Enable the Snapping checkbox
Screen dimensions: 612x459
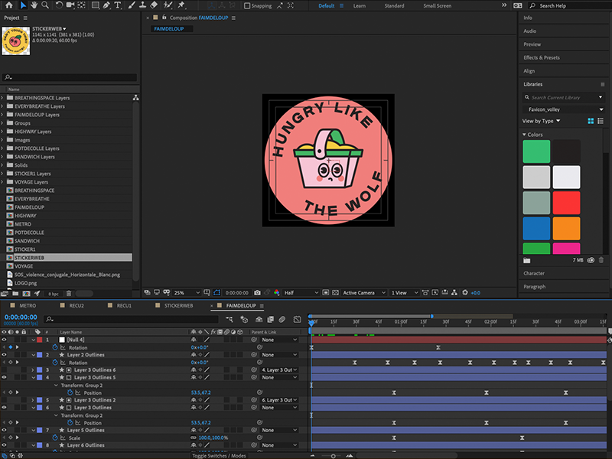coord(247,5)
